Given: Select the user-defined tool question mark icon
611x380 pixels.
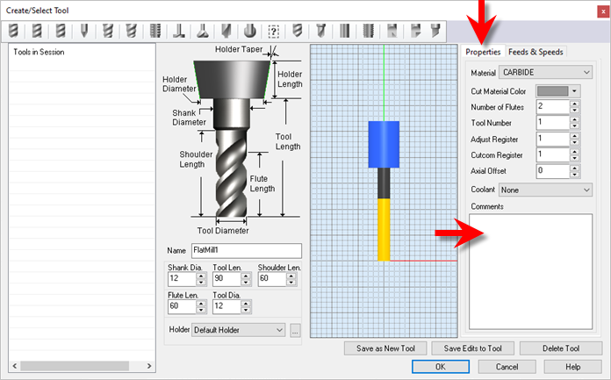Looking at the screenshot, I should (x=274, y=31).
